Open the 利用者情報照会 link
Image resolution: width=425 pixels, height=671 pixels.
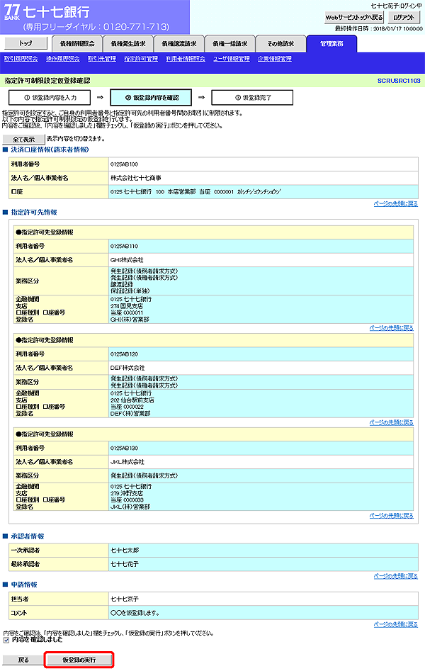(x=186, y=59)
